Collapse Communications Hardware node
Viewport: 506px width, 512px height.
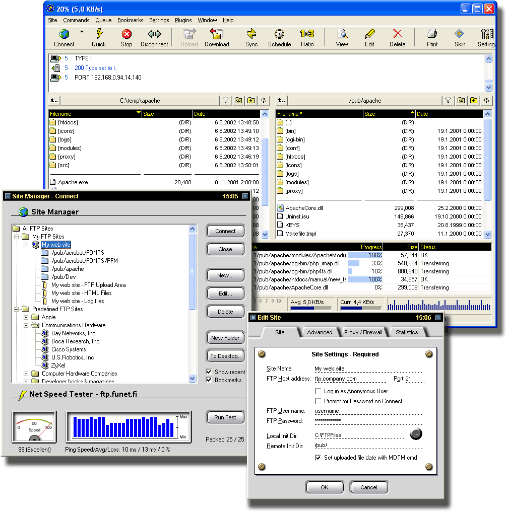26,325
